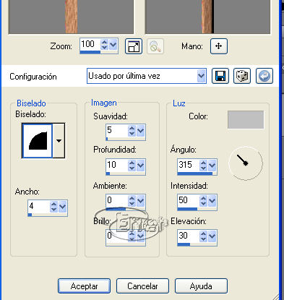This screenshot has height=300, width=284.
Task: Click the save preset floppy disk icon
Action: (220, 76)
